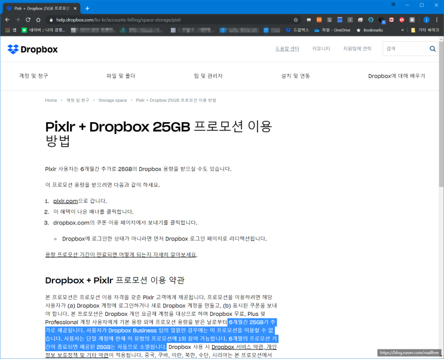Screen dimensions: 444x359
Task: Go to Home breadcrumb
Action: [51, 101]
